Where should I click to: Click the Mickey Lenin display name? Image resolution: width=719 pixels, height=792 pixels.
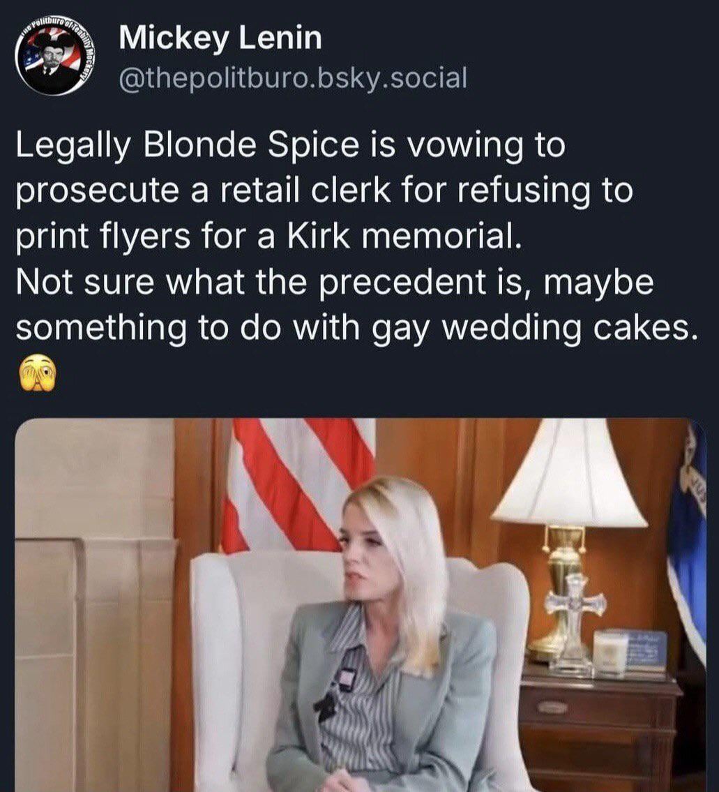coord(220,38)
